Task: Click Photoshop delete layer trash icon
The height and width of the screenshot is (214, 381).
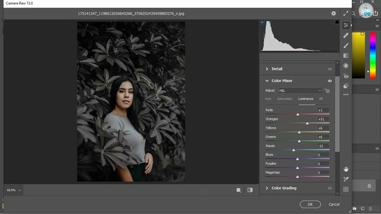Action: coord(370,209)
